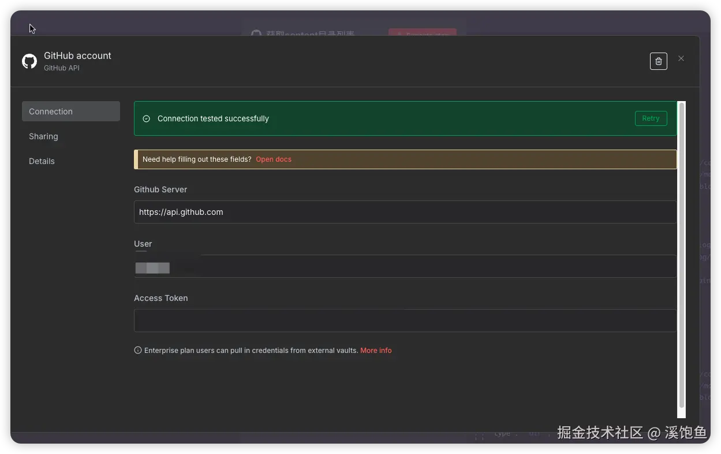This screenshot has height=454, width=721.
Task: Click 'Need help filling out these fields?' text
Action: coord(197,159)
